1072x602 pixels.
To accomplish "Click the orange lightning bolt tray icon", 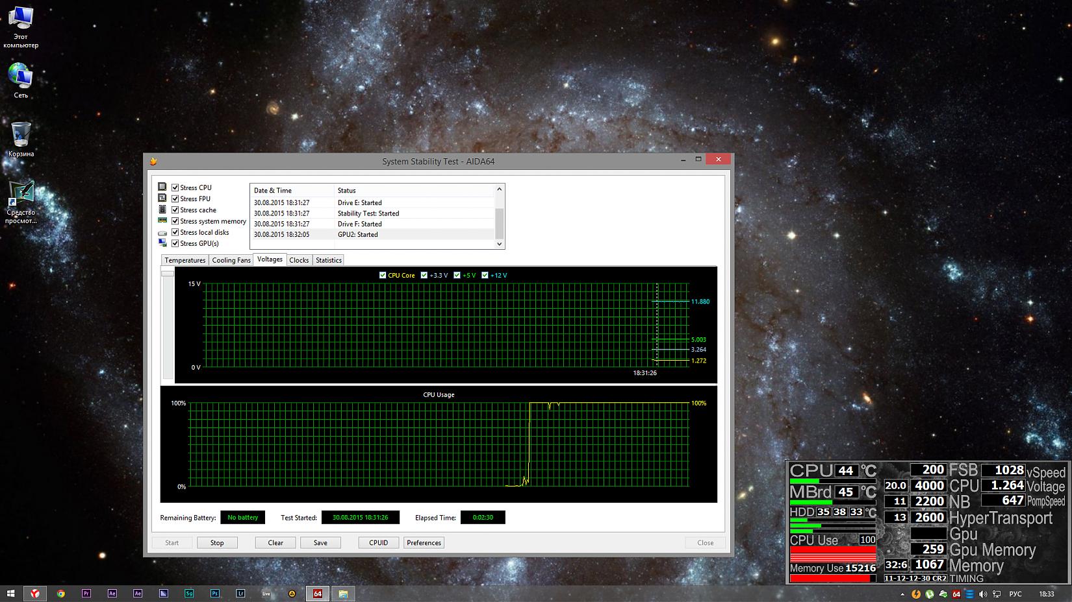I will (x=916, y=594).
